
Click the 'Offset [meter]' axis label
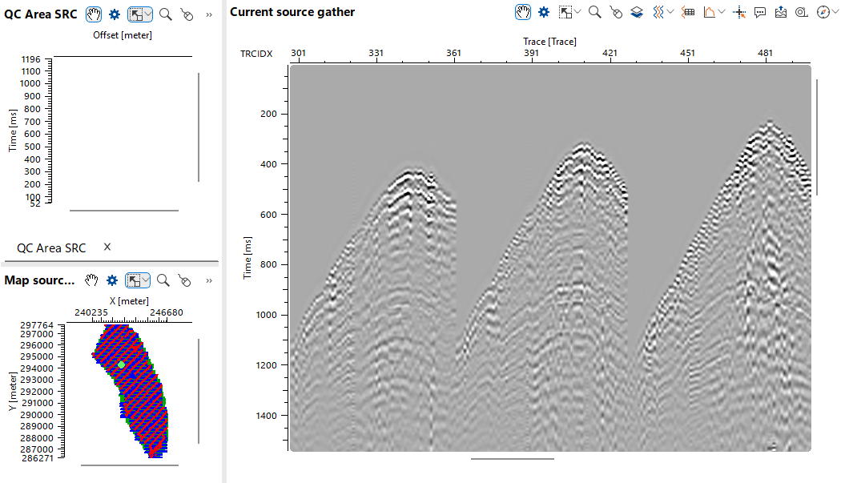coord(123,35)
